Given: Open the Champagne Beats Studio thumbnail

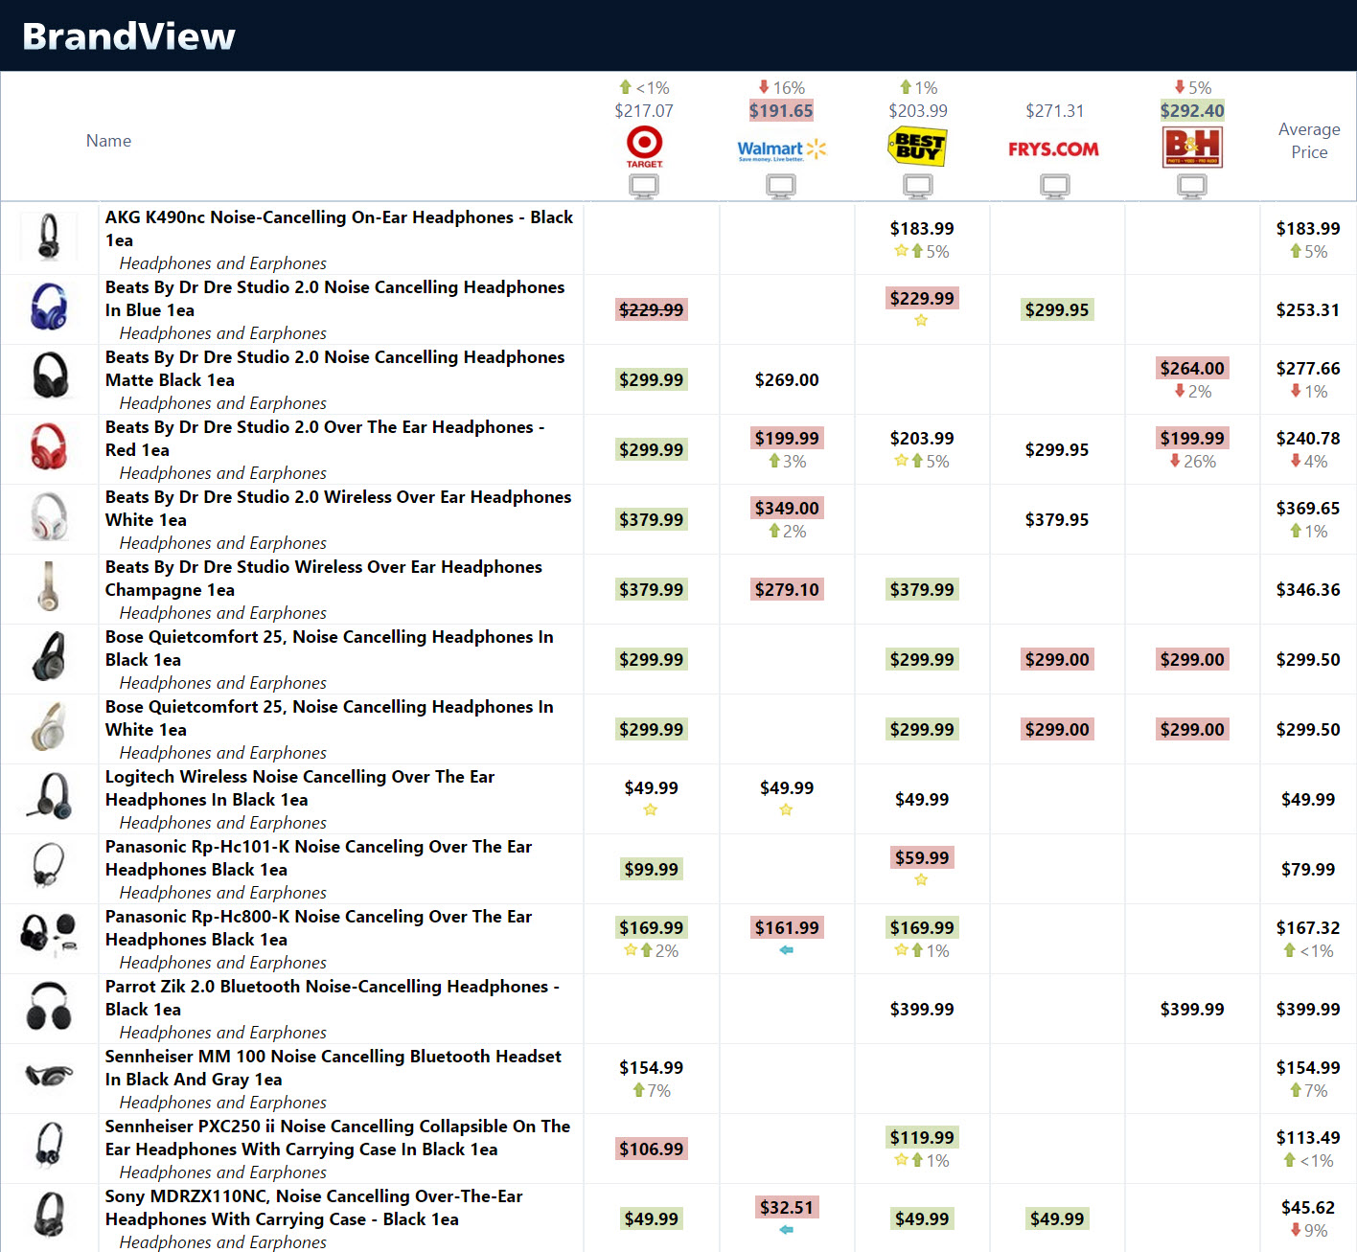Looking at the screenshot, I should pos(48,587).
